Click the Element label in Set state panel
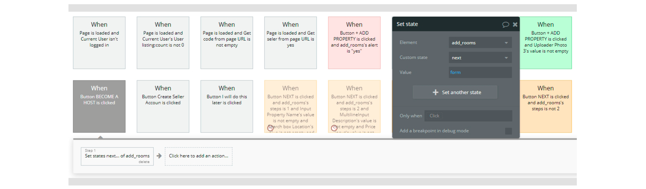Image resolution: width=646 pixels, height=189 pixels. click(408, 42)
